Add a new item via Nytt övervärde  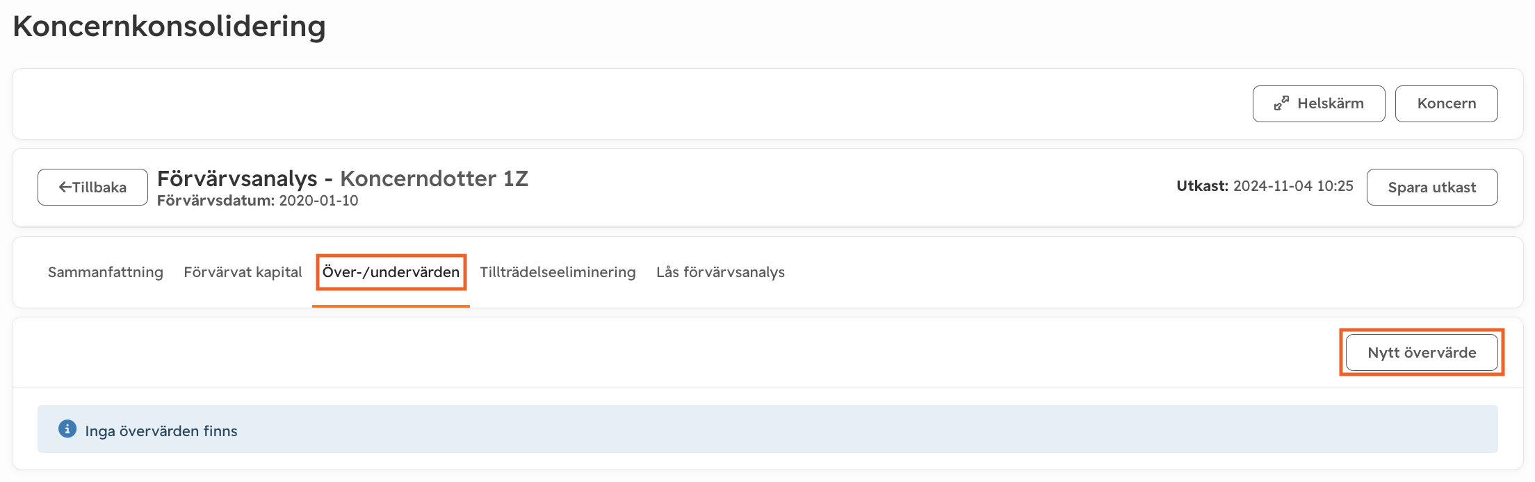[1422, 353]
